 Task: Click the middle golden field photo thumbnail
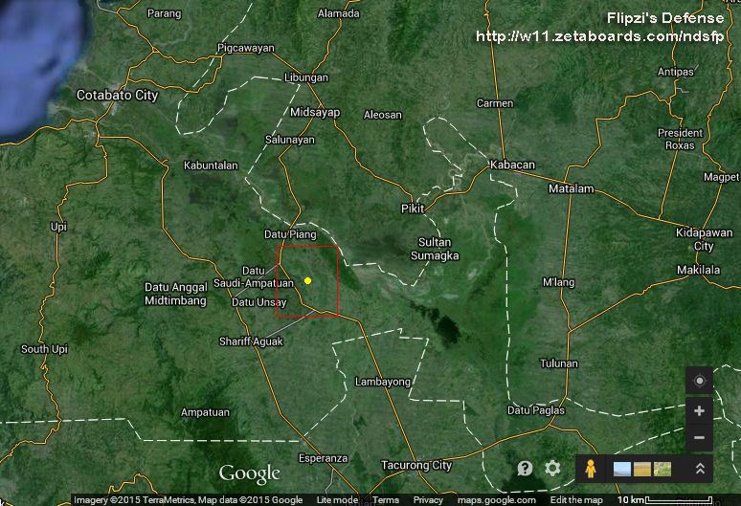pos(641,469)
